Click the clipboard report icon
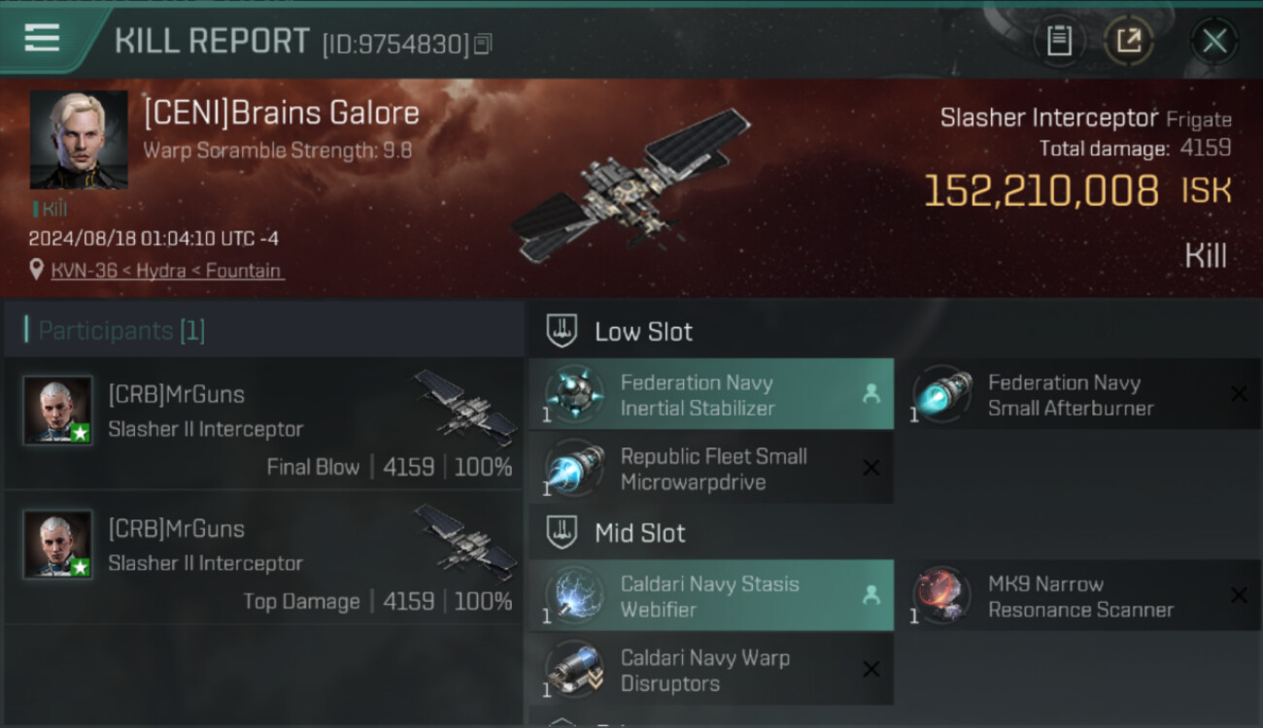 [1059, 41]
